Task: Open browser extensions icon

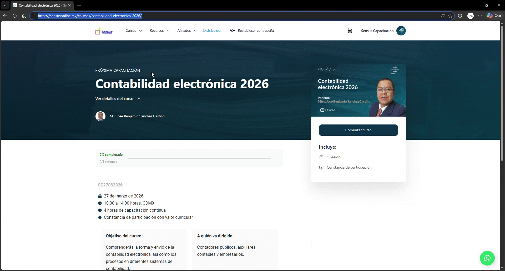Action: pyautogui.click(x=460, y=16)
